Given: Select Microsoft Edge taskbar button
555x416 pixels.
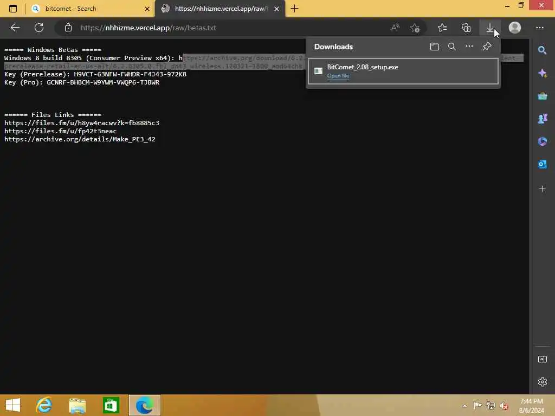Looking at the screenshot, I should tap(144, 405).
